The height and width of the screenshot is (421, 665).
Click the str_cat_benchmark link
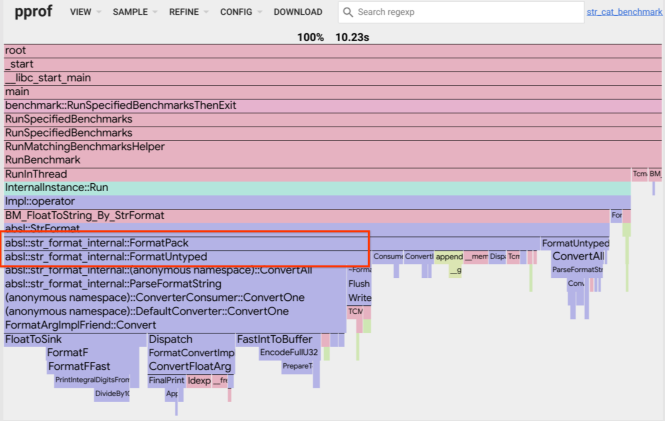(x=624, y=12)
